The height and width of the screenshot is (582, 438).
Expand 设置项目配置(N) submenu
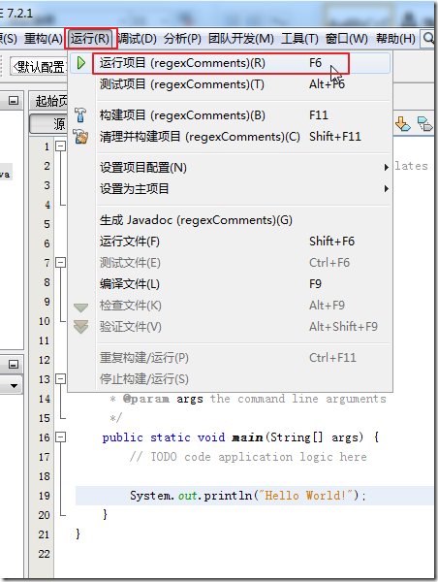(x=230, y=168)
